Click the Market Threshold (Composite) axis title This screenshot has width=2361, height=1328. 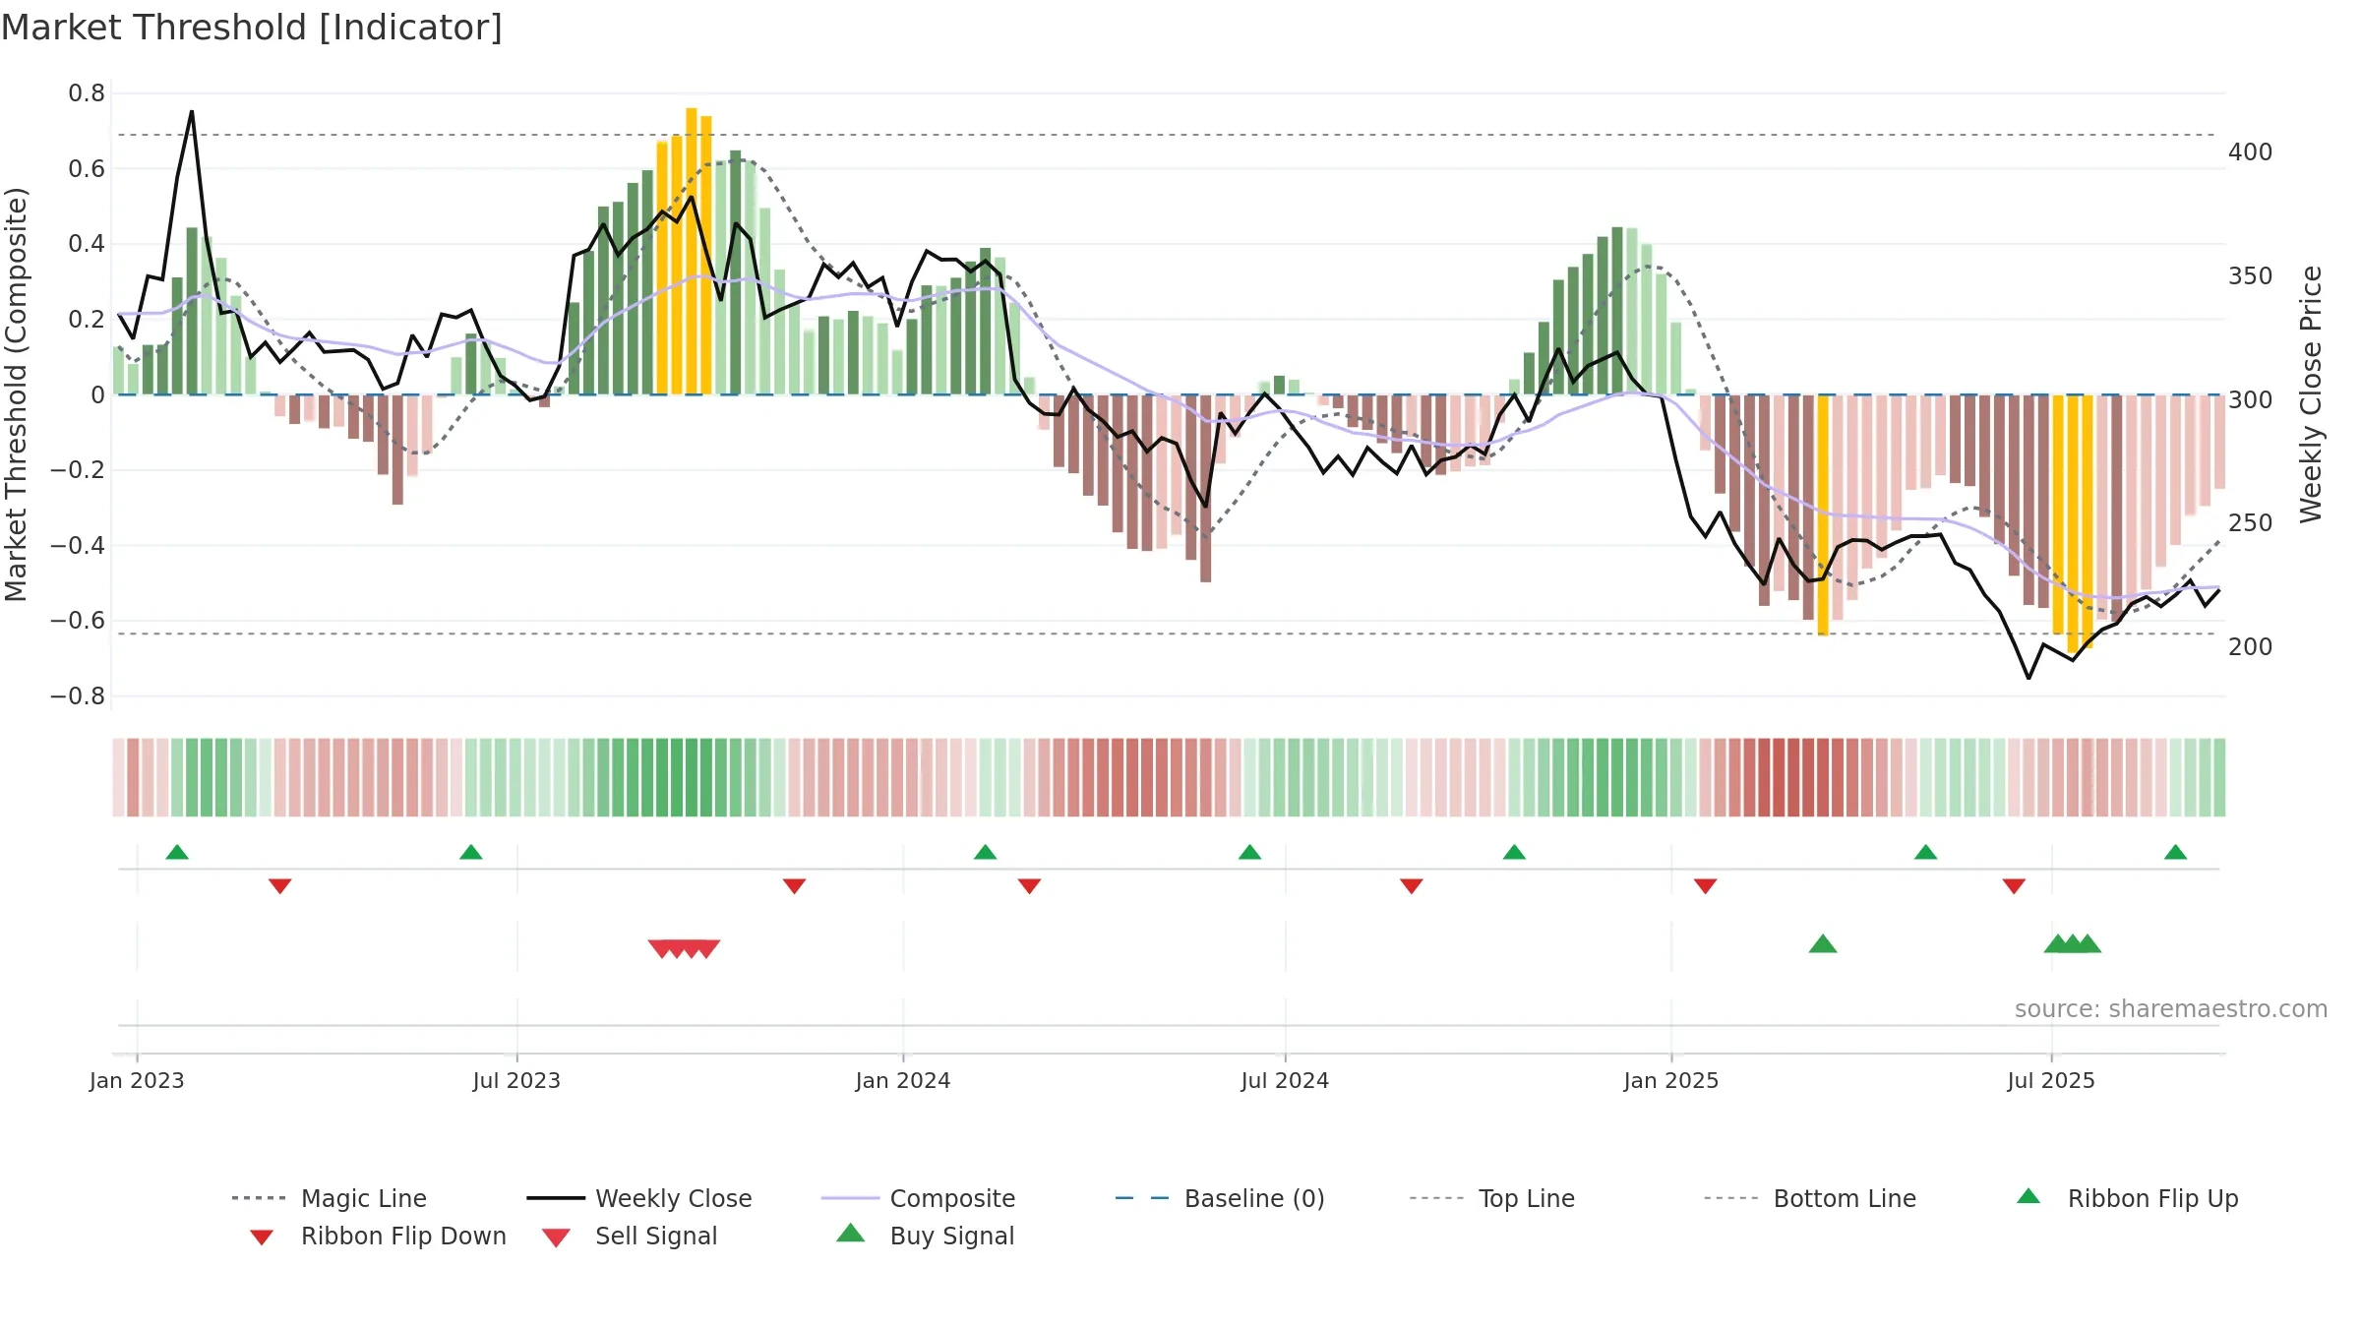(x=16, y=394)
